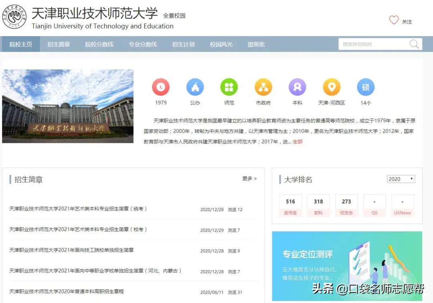Click the university round logo emblem

coord(14,16)
